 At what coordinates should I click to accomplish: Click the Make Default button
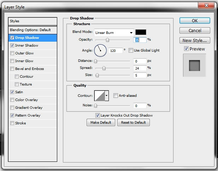[101, 123]
